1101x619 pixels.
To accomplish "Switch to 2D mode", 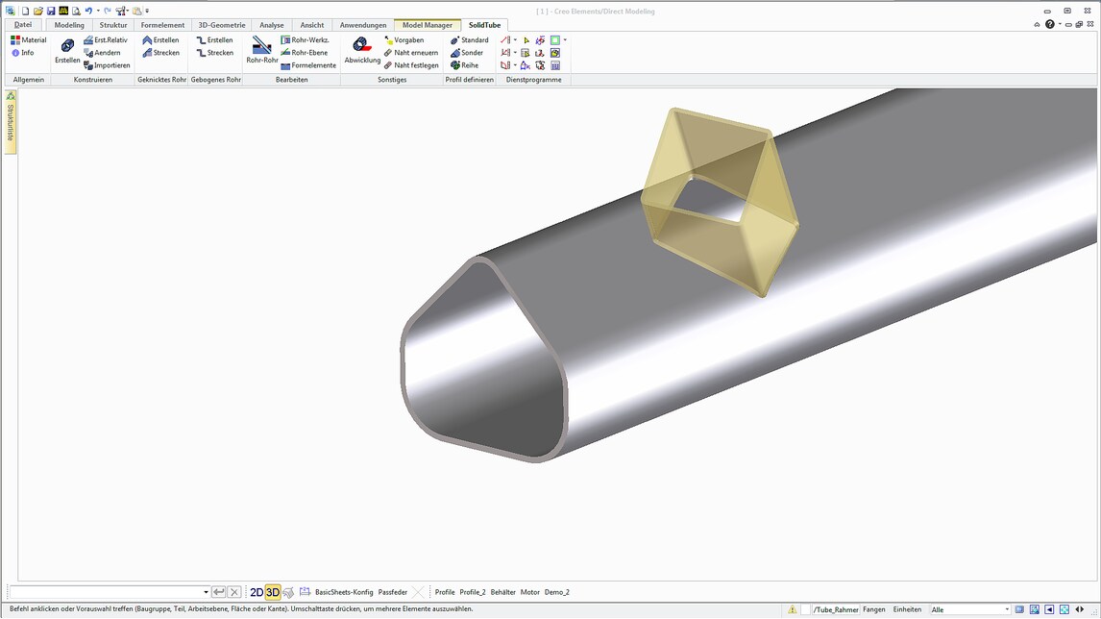I will pos(257,592).
